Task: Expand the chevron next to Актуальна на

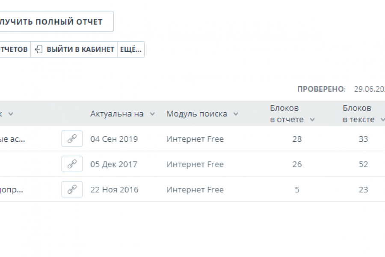Action: (x=152, y=114)
